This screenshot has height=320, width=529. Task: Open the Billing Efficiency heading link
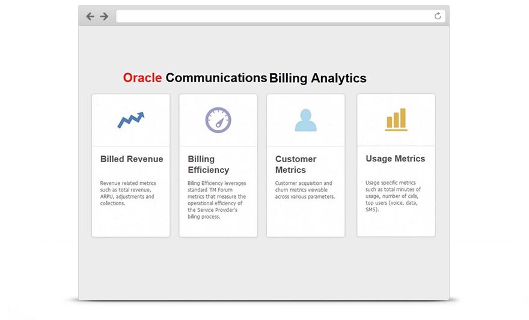coord(208,165)
